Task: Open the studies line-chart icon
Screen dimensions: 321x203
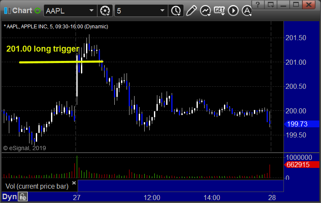Action: [x=205, y=11]
